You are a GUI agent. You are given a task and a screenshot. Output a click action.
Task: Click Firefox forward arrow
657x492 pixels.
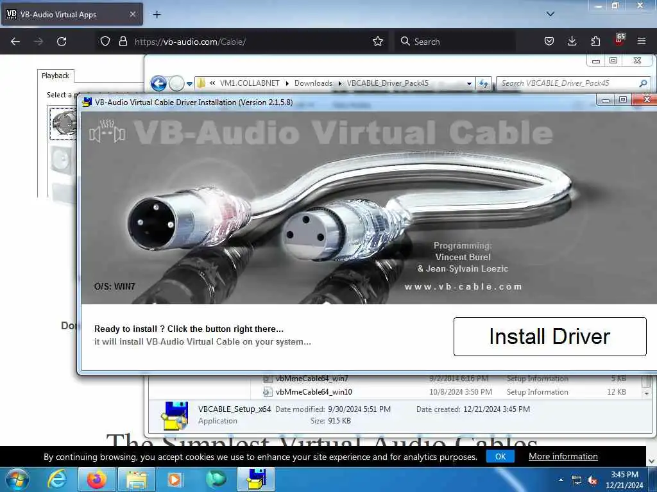38,42
